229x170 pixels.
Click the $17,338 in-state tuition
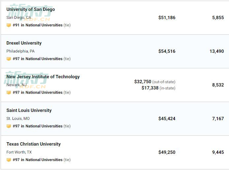(158, 88)
